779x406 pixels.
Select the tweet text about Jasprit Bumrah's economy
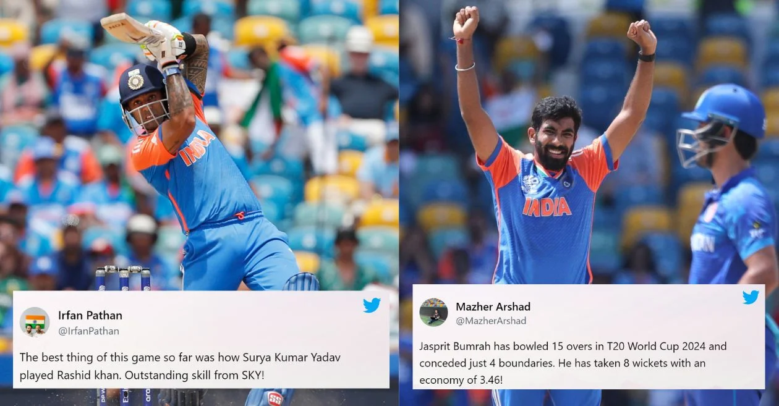(573, 363)
